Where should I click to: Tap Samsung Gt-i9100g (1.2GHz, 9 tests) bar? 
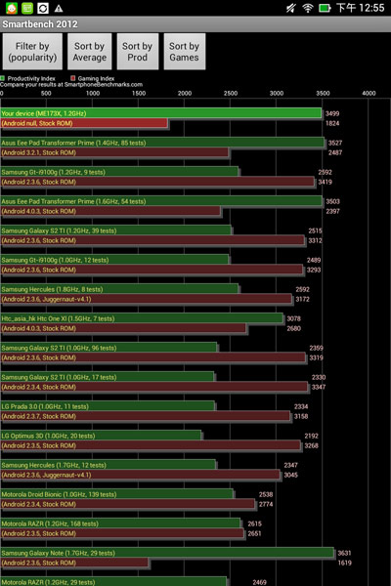[x=119, y=172]
